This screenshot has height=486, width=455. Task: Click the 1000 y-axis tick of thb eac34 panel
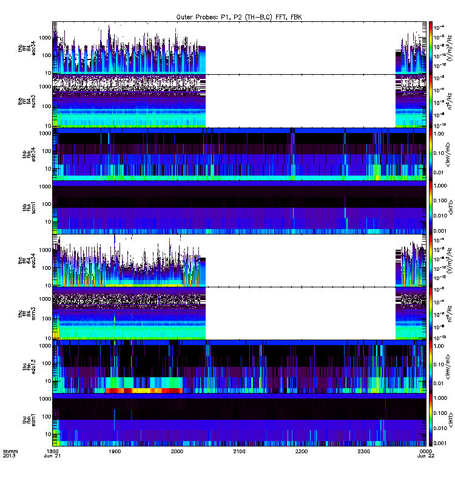(x=45, y=38)
